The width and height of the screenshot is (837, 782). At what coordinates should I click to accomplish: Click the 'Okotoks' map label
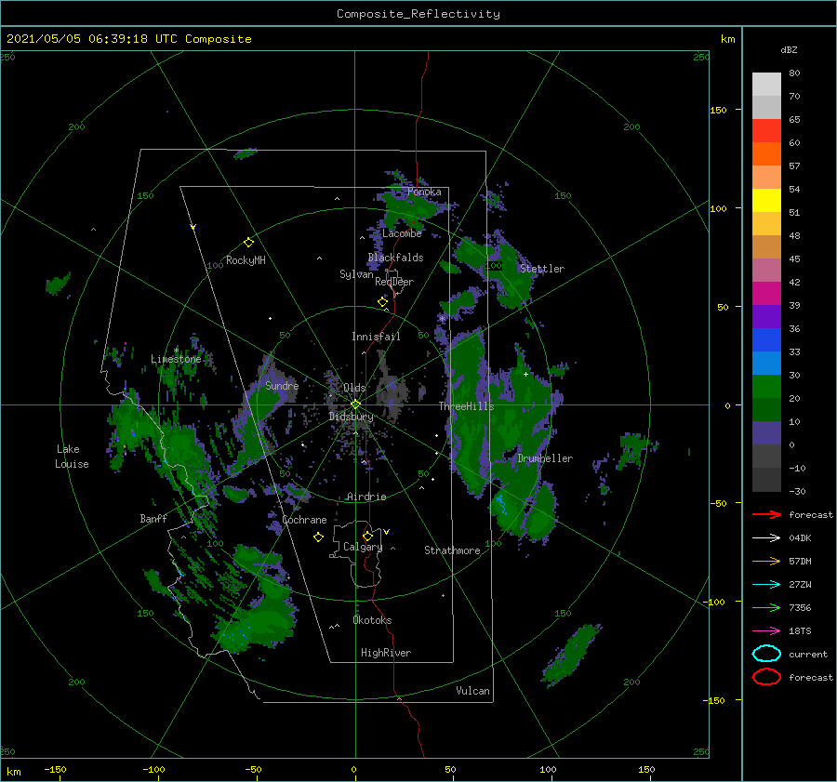[372, 620]
